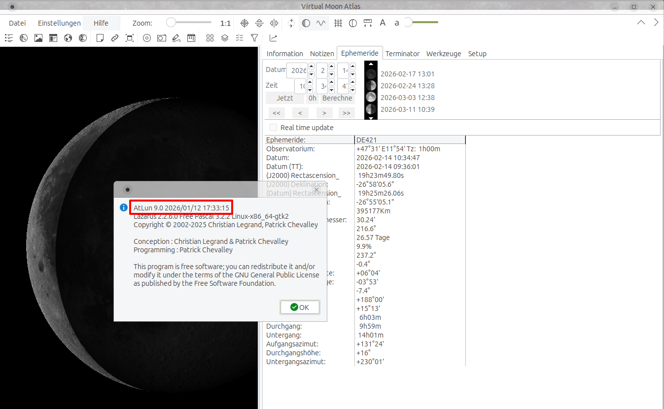Viewport: 664px width, 409px height.
Task: Switch to the Terminator tab
Action: 402,54
